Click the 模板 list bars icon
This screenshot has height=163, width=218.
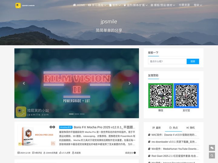click(x=152, y=5)
